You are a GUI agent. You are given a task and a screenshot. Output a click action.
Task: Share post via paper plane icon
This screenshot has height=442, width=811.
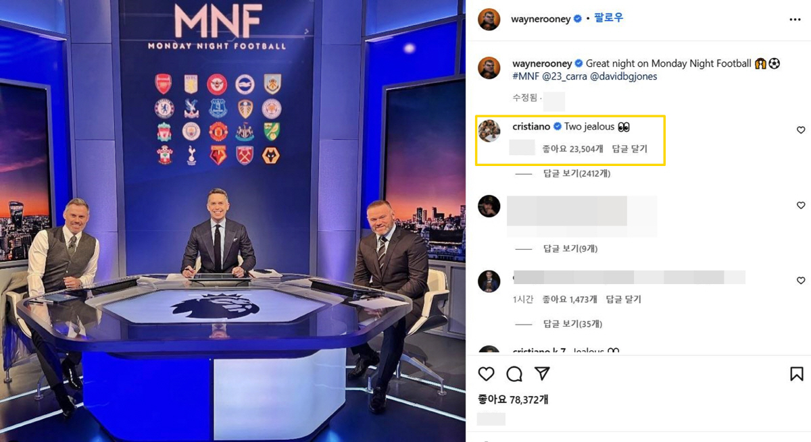click(542, 374)
